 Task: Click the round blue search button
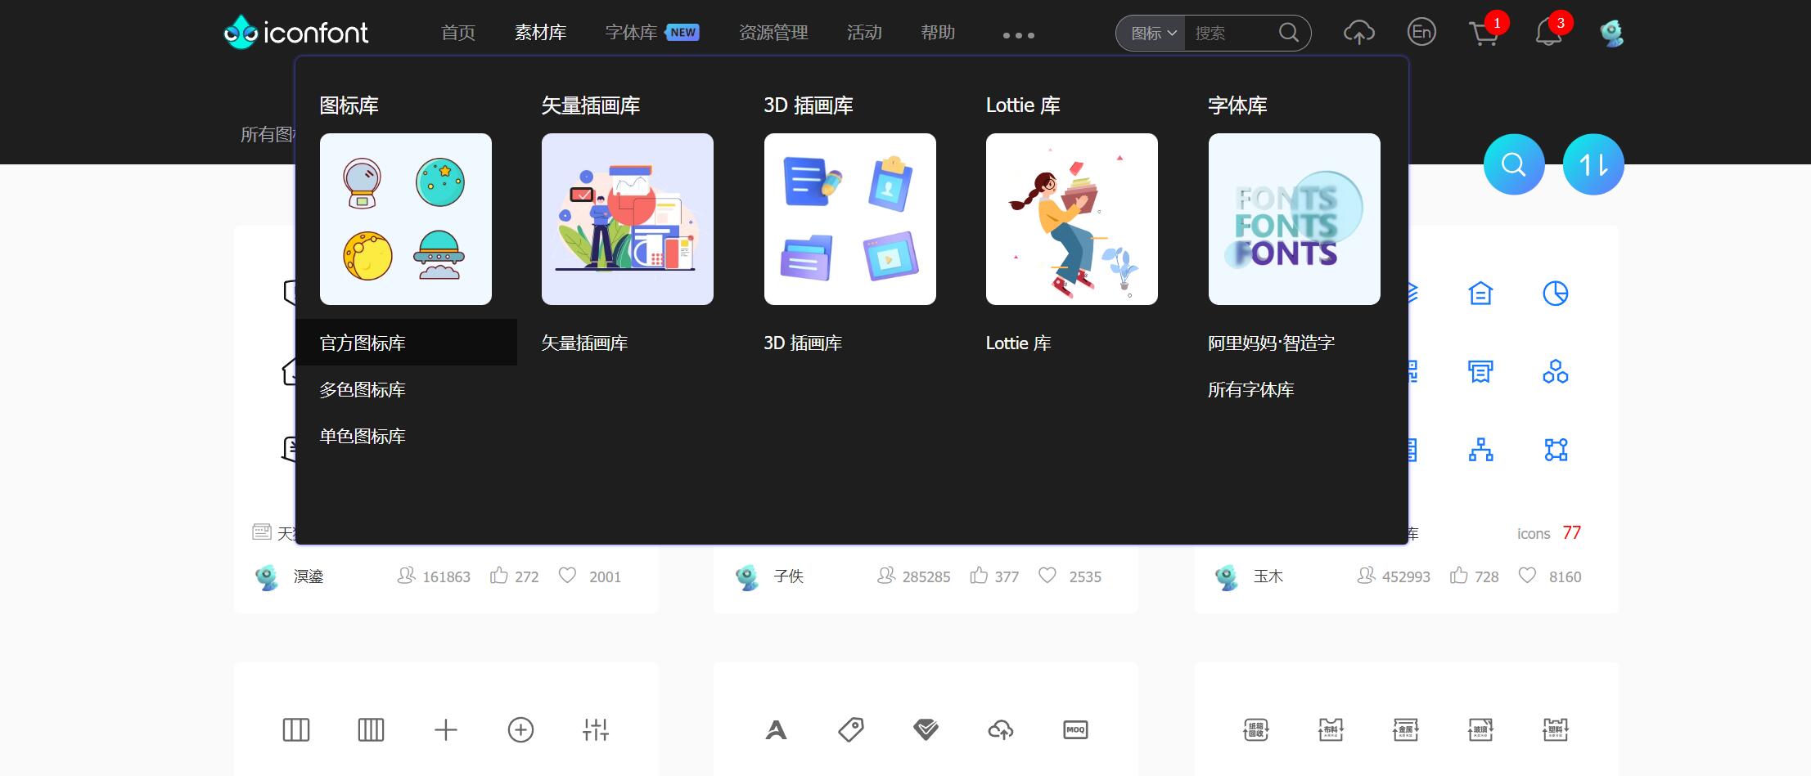tap(1514, 164)
